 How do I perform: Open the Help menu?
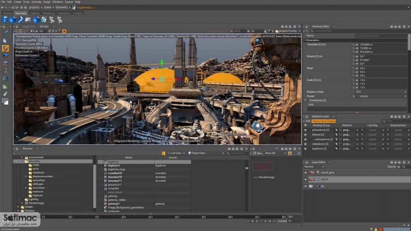(x=78, y=2)
